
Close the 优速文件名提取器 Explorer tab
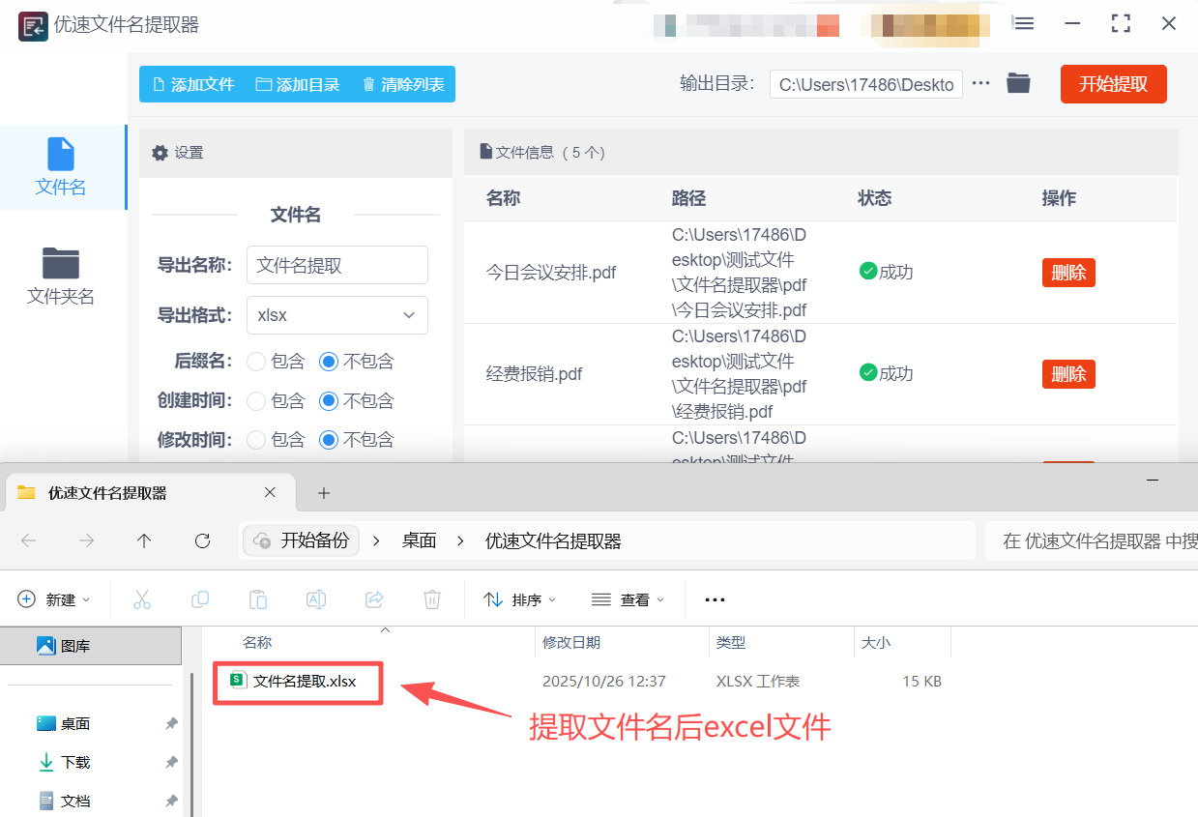click(270, 493)
